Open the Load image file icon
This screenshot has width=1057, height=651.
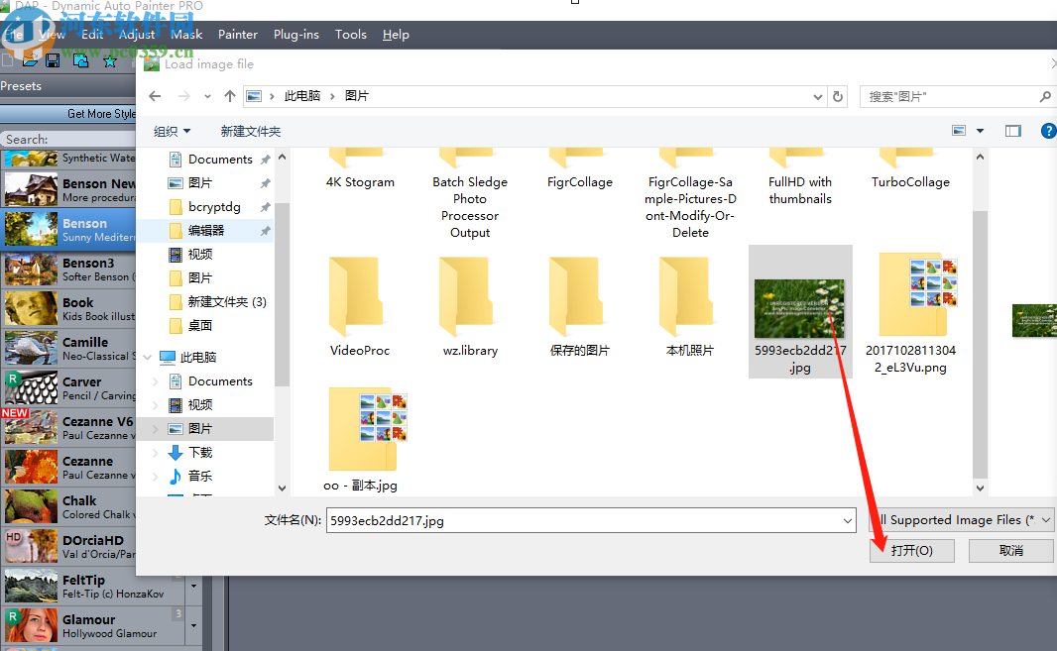click(x=151, y=62)
